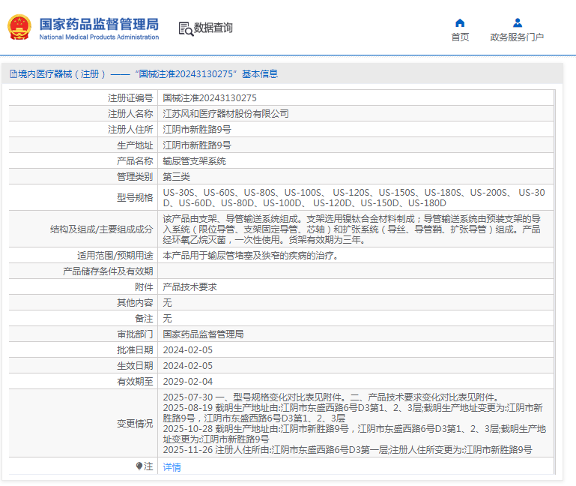Click the model specification list US-30S
This screenshot has height=486, width=576.
click(354, 197)
